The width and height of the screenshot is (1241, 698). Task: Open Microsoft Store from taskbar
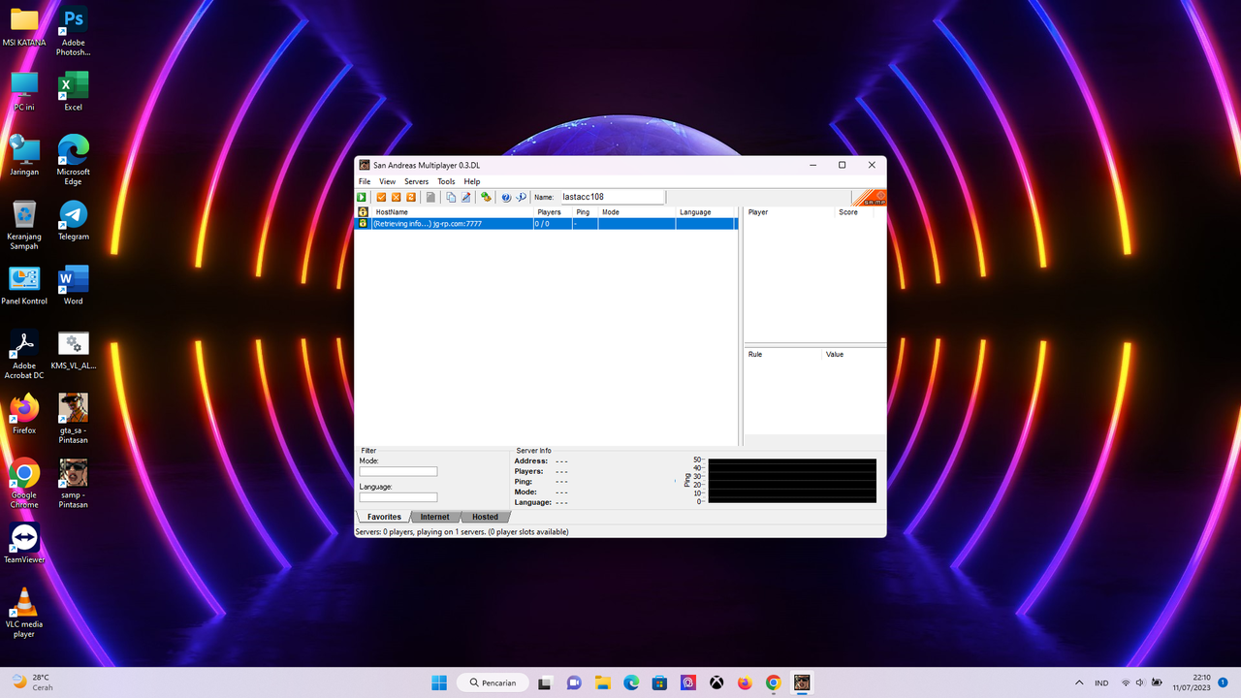[659, 682]
